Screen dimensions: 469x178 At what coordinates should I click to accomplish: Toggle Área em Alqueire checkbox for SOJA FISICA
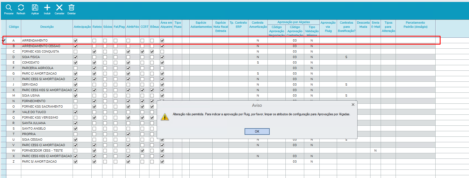tap(162, 57)
